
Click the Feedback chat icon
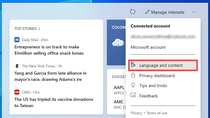point(133,96)
